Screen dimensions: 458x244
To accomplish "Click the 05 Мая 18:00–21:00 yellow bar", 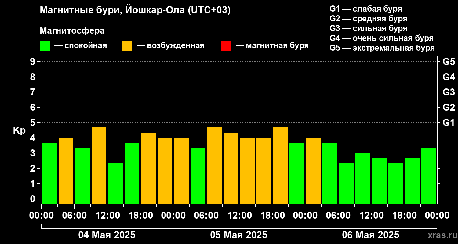I will click(280, 166).
